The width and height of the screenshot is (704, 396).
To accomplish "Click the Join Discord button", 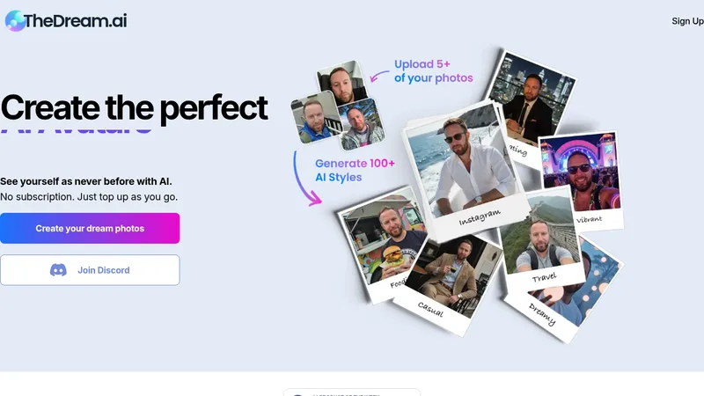I will [90, 270].
